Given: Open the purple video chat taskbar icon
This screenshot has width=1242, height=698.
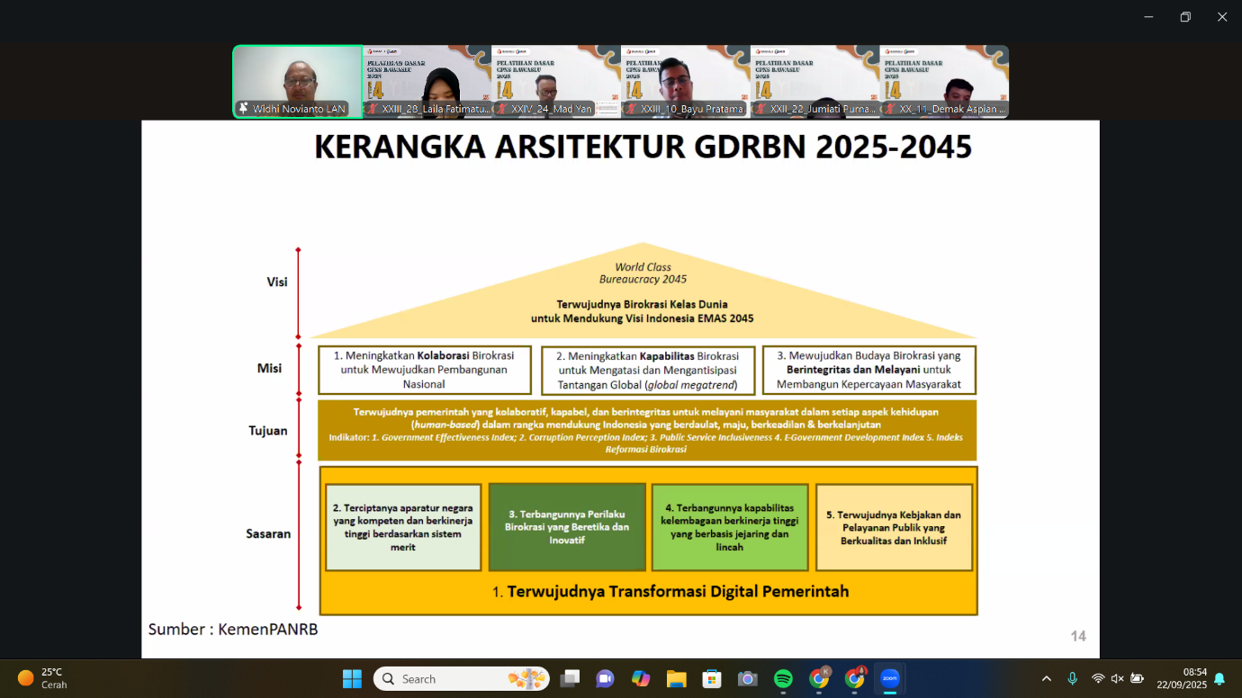Looking at the screenshot, I should tap(605, 679).
